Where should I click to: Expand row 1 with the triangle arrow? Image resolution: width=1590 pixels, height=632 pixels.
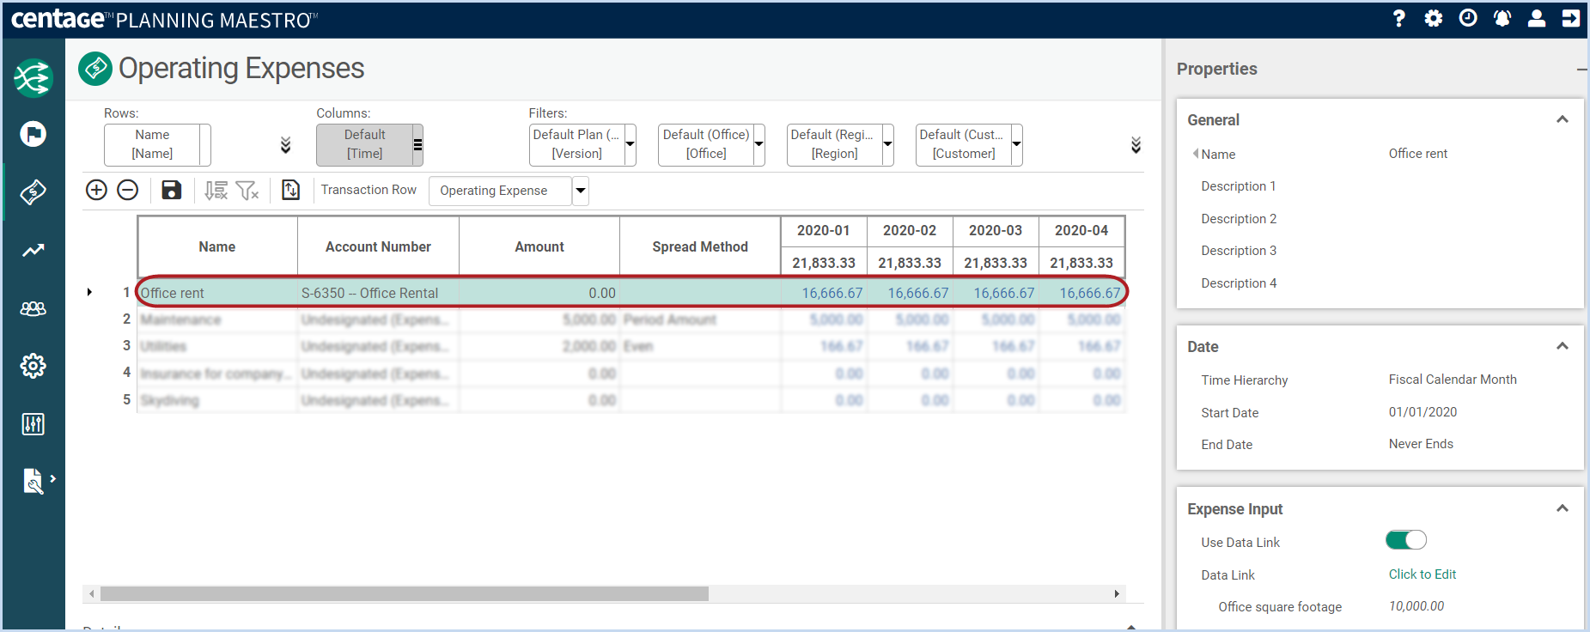[89, 293]
